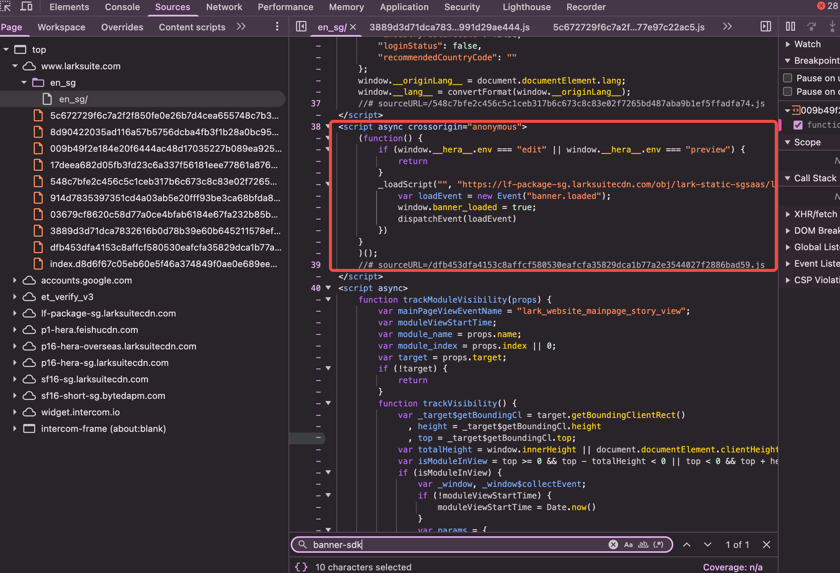Viewport: 840px width, 573px height.
Task: Fold code at line 40 arrow
Action: [328, 288]
